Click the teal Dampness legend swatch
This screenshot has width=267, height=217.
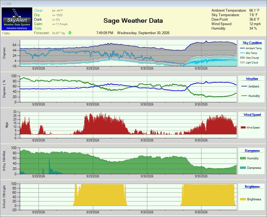243,168
